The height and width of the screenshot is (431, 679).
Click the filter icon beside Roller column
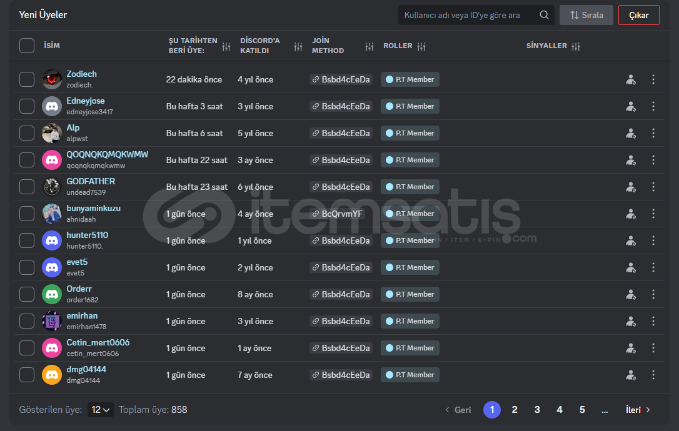(x=421, y=46)
